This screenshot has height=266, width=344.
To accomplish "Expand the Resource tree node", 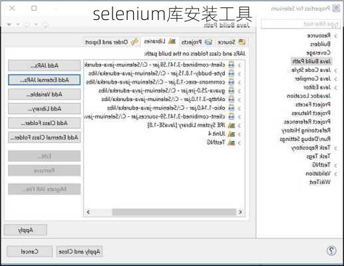I will (x=335, y=36).
